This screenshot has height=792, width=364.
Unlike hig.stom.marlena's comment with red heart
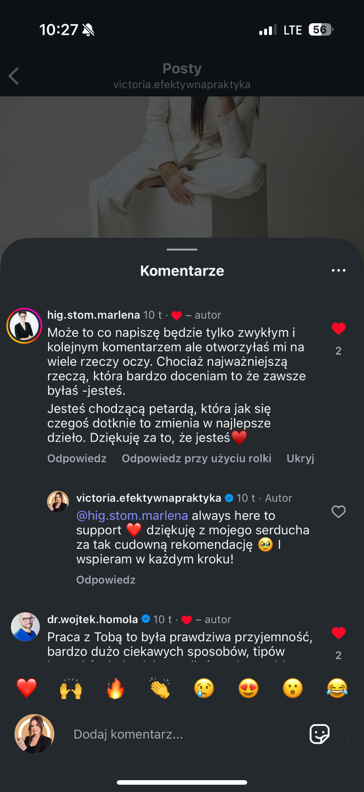[339, 328]
